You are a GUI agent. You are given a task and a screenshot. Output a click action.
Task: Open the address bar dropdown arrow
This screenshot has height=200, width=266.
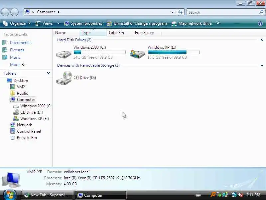173,12
